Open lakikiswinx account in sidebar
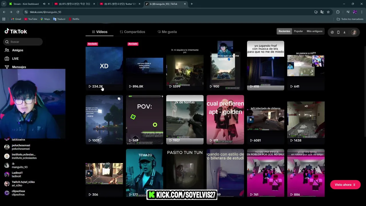The height and width of the screenshot is (206, 366). pos(18,140)
